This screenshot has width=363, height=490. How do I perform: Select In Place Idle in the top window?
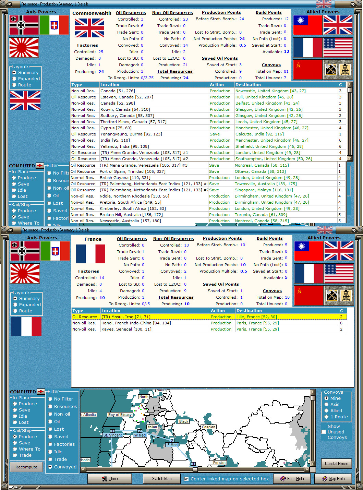pyautogui.click(x=19, y=190)
